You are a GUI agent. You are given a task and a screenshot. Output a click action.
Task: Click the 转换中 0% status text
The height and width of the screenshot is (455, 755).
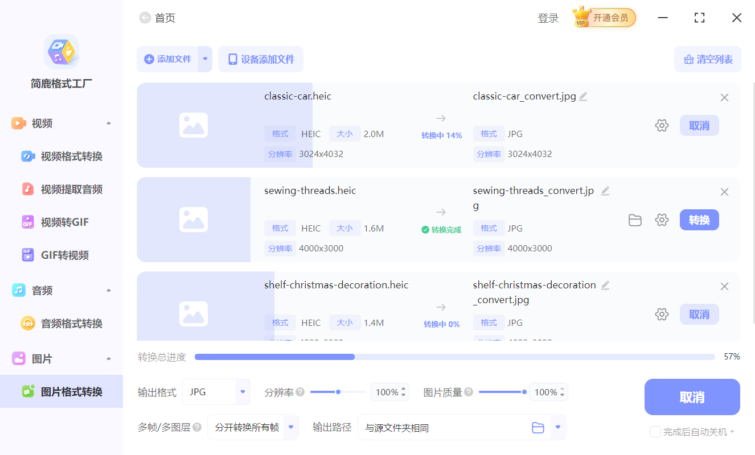pyautogui.click(x=442, y=324)
